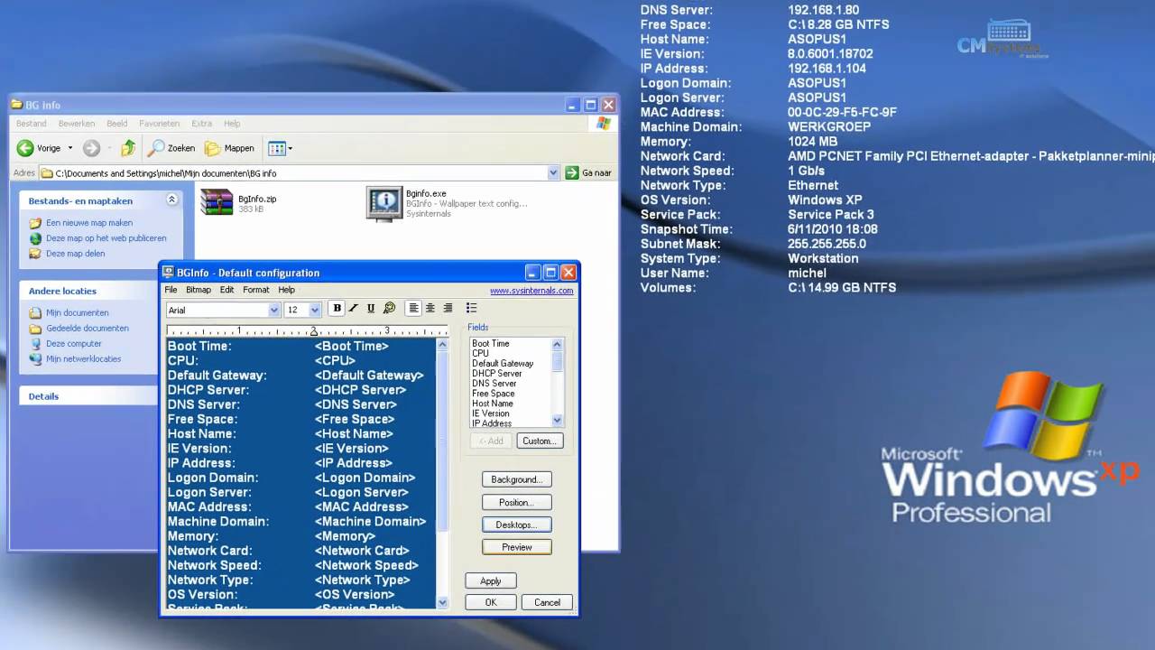Click the explorer address path field

coord(300,172)
